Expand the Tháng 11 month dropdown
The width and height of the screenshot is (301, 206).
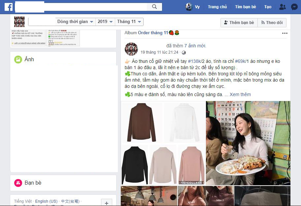[x=129, y=22]
